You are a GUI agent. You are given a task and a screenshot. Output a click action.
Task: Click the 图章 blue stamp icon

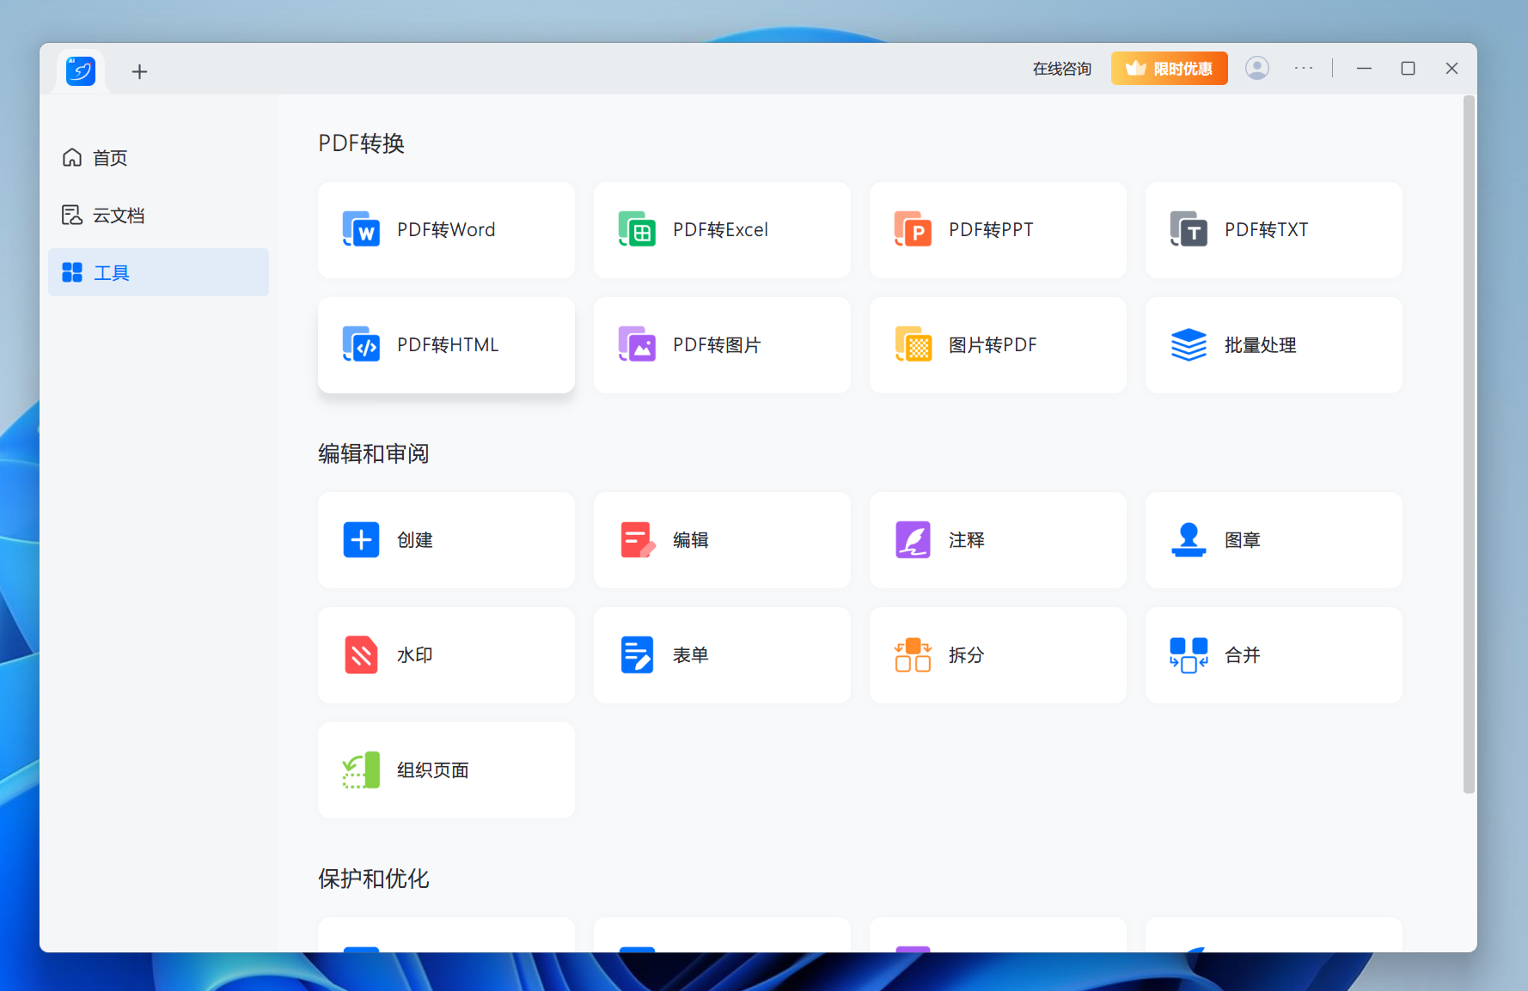1189,539
